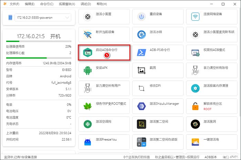Open the 连接网络设备 WiFi icon
The width and height of the screenshot is (241, 160).
click(x=195, y=17)
